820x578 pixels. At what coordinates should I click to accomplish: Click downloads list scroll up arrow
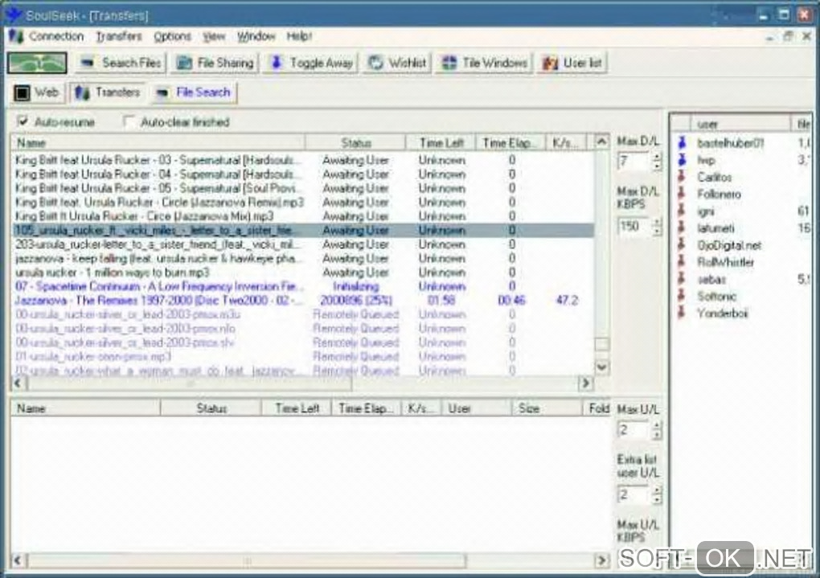coord(601,141)
